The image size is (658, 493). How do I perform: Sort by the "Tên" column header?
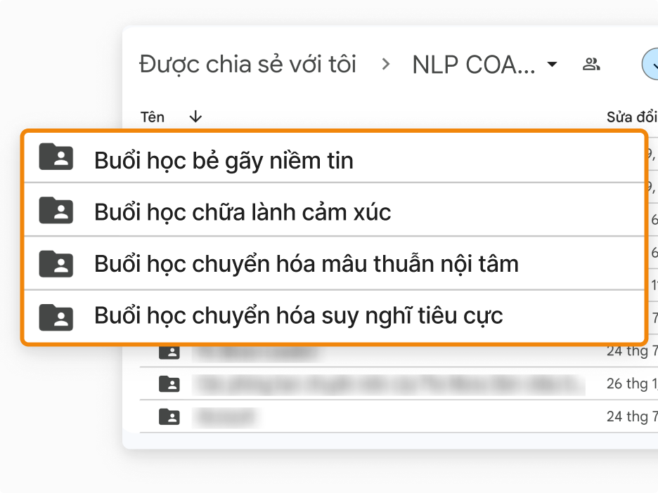(153, 117)
